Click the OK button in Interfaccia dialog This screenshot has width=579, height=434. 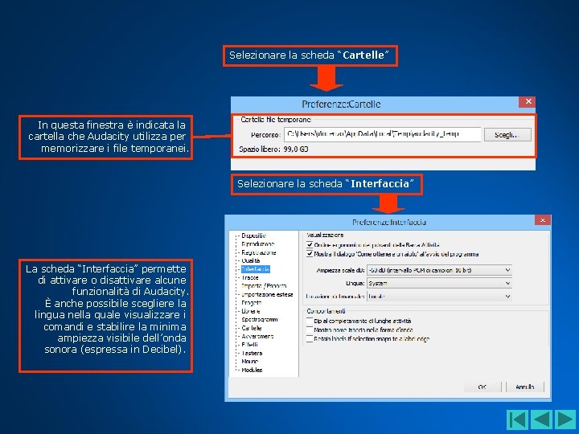pyautogui.click(x=482, y=387)
